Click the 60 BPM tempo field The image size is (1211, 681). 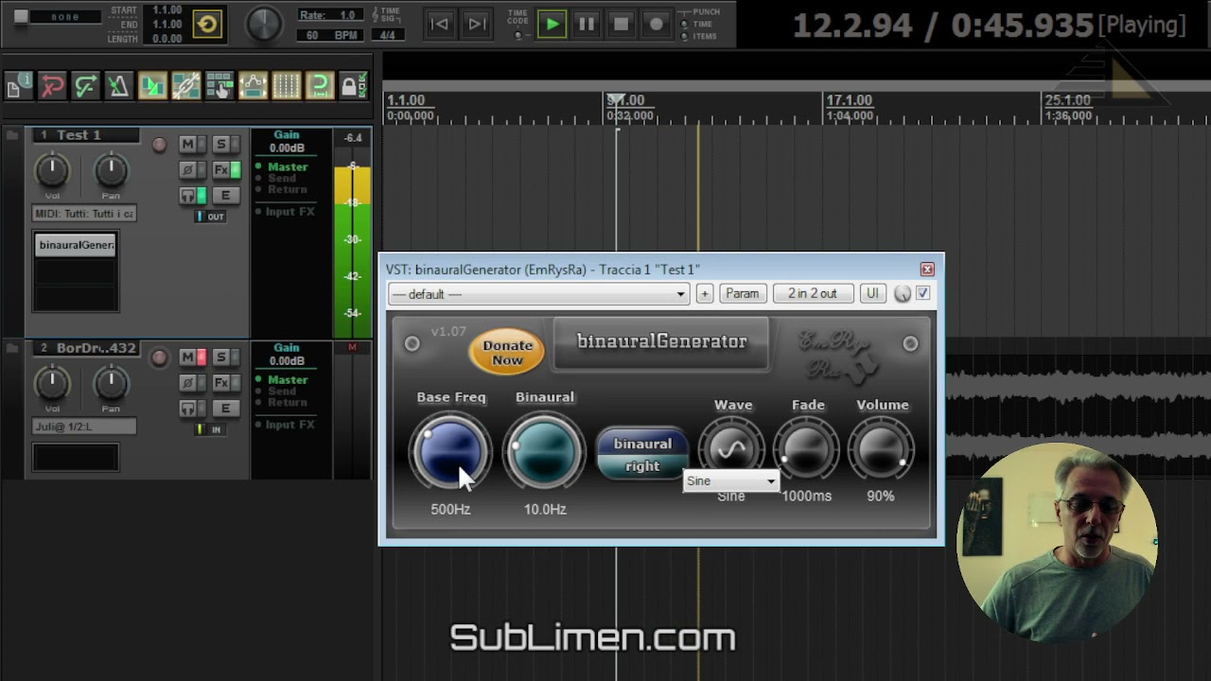(329, 35)
